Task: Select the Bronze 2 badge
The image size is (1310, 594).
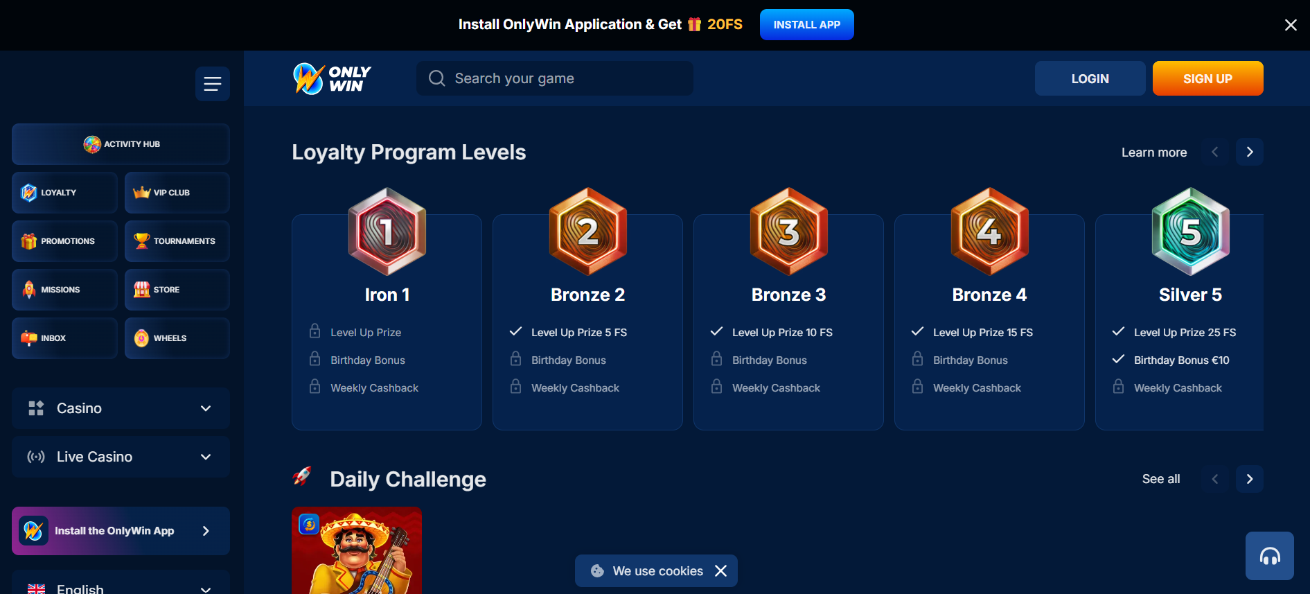Action: tap(588, 232)
